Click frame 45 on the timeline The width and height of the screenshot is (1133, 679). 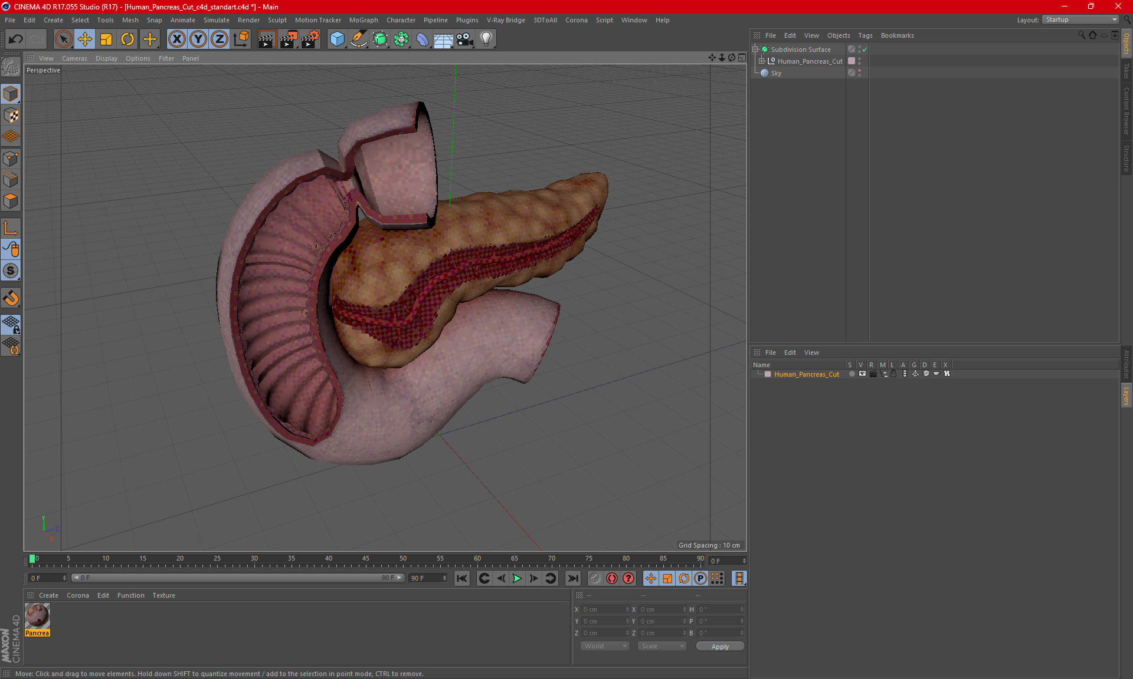point(366,560)
